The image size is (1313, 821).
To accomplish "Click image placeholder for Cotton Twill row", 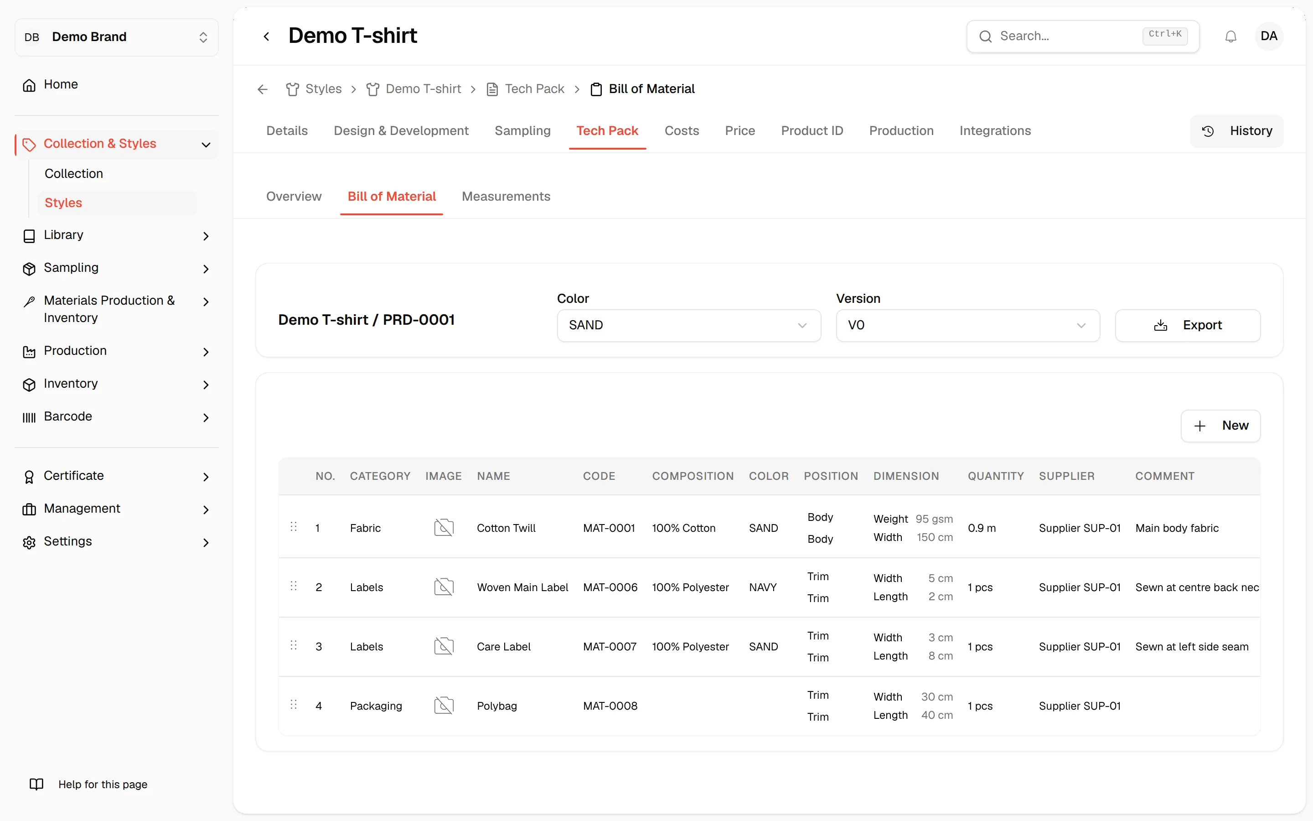I will [x=444, y=528].
